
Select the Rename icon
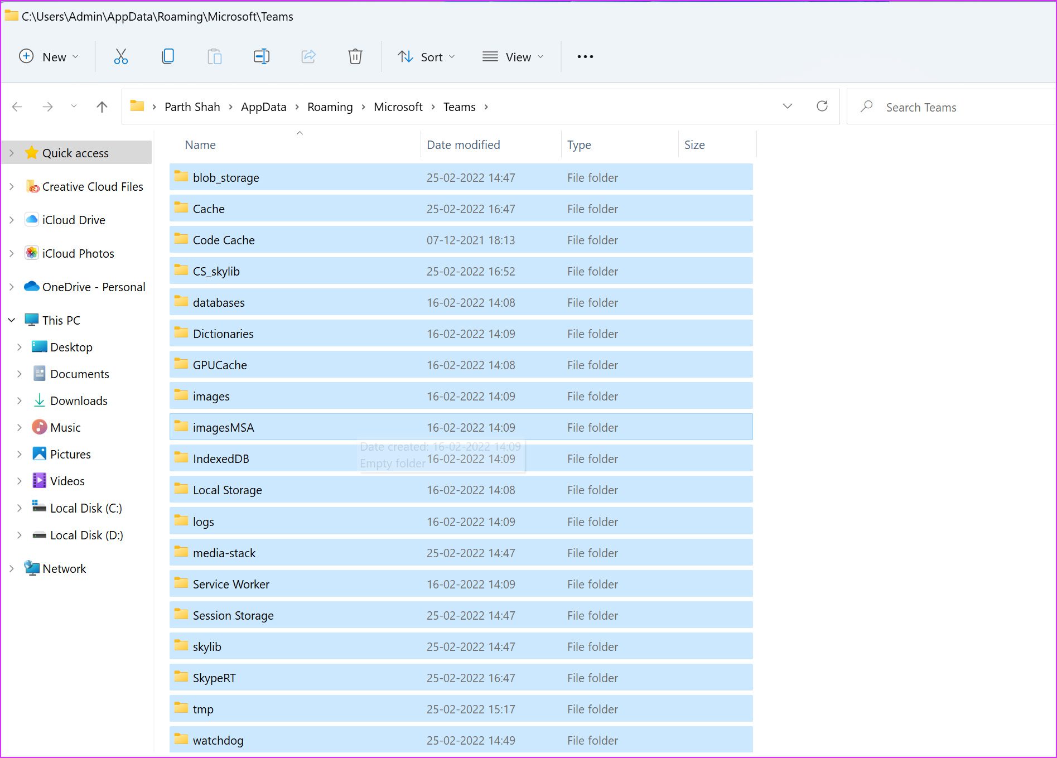tap(261, 56)
